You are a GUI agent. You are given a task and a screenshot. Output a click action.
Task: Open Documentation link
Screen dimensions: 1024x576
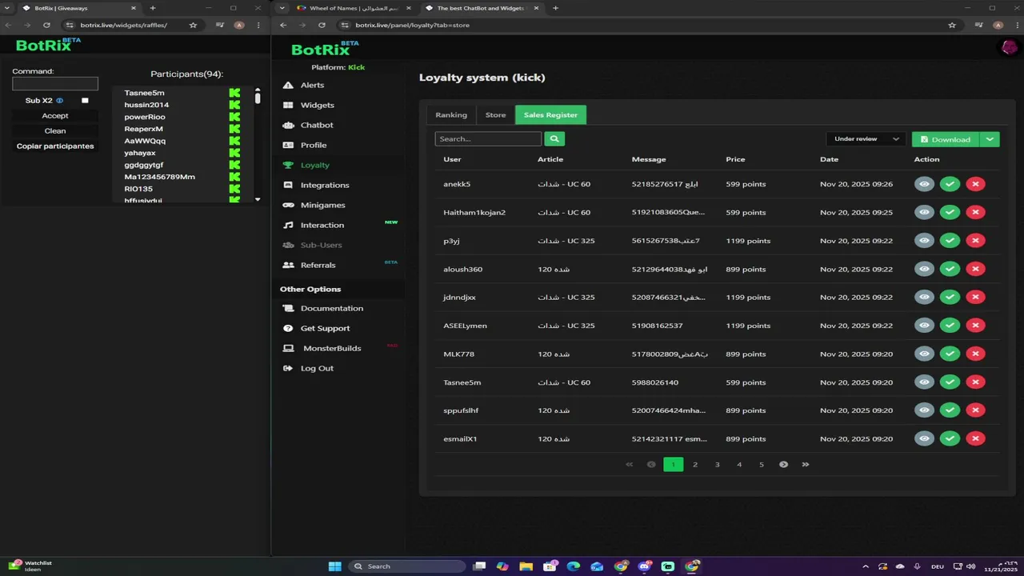click(331, 308)
